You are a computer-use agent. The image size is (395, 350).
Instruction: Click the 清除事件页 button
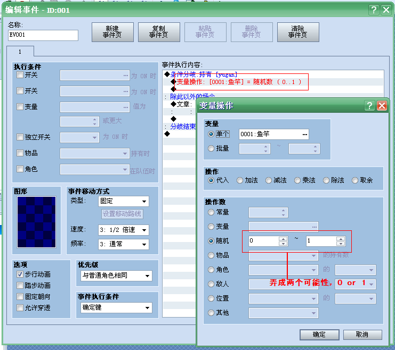click(x=298, y=32)
